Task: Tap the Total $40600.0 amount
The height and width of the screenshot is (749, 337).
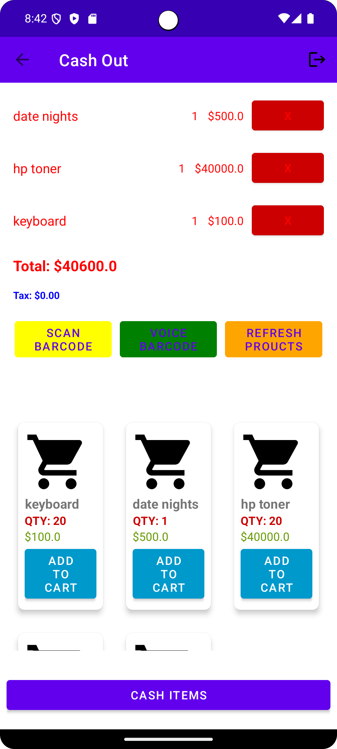Action: [65, 266]
